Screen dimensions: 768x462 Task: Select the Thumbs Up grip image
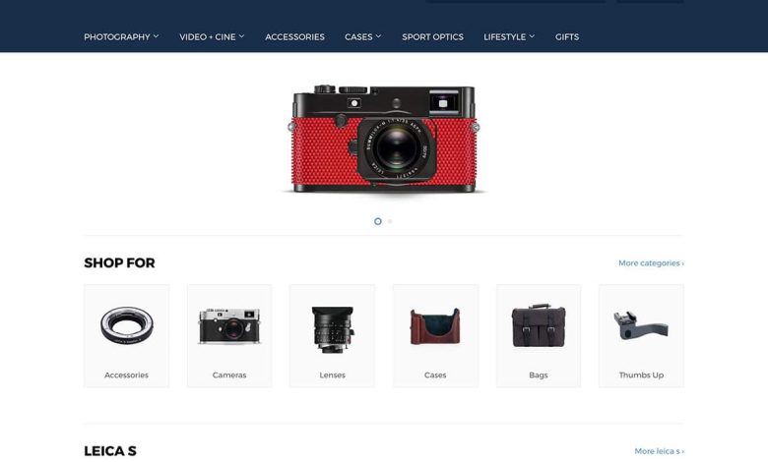coord(641,325)
